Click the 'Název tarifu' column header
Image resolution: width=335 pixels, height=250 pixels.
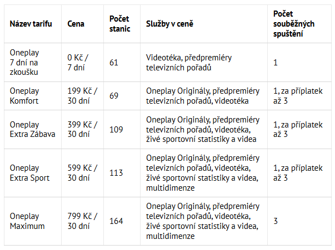click(x=31, y=24)
